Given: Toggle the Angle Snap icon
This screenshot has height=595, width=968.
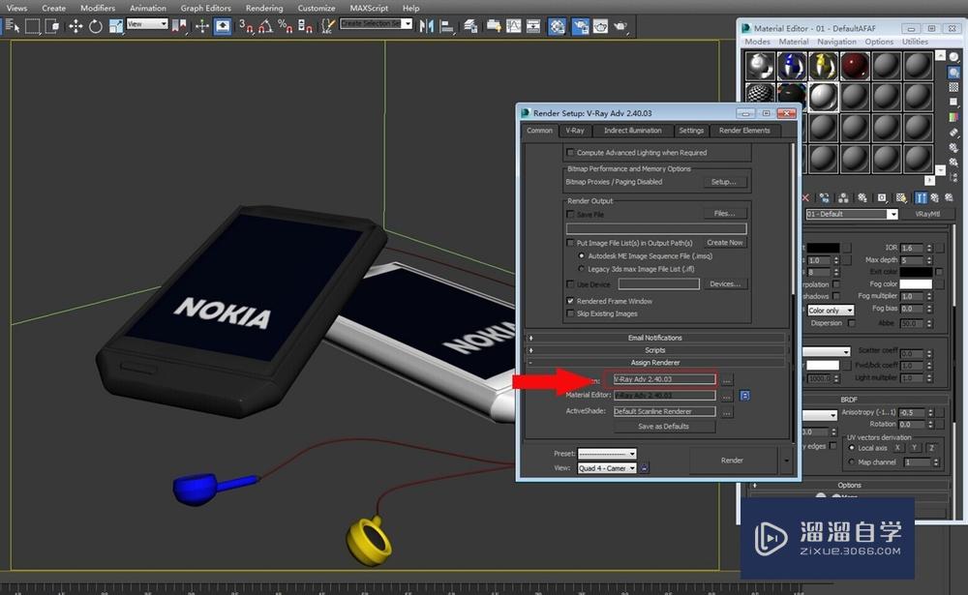Looking at the screenshot, I should tap(266, 26).
